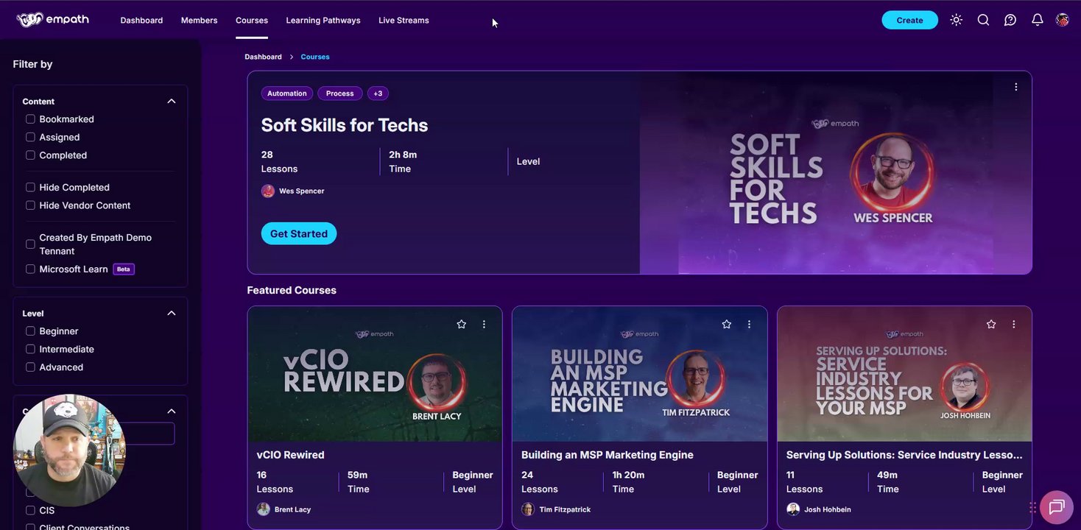The image size is (1081, 530).
Task: Click the Wes Spencer author name
Action: tap(302, 191)
